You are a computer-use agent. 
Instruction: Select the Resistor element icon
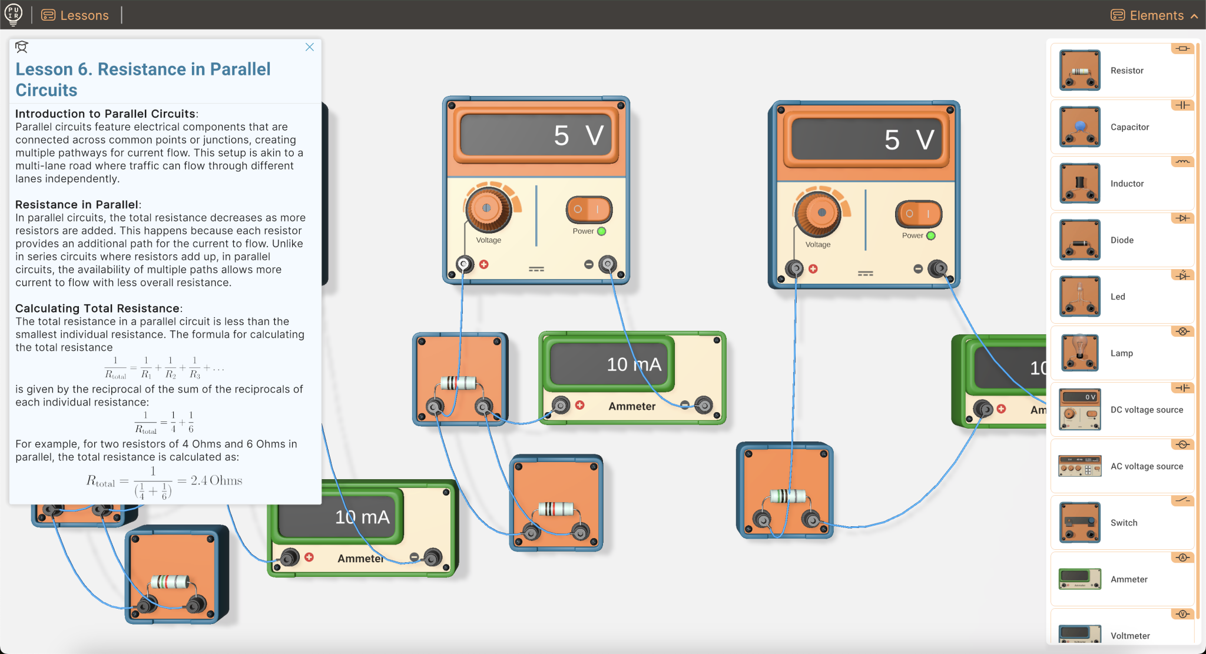pyautogui.click(x=1079, y=70)
